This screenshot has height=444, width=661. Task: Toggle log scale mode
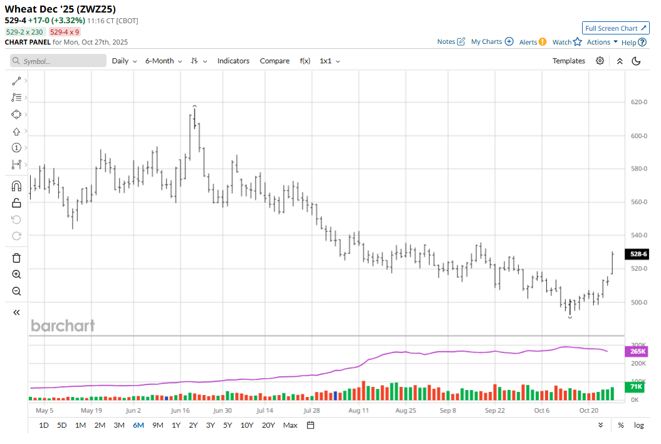click(638, 425)
